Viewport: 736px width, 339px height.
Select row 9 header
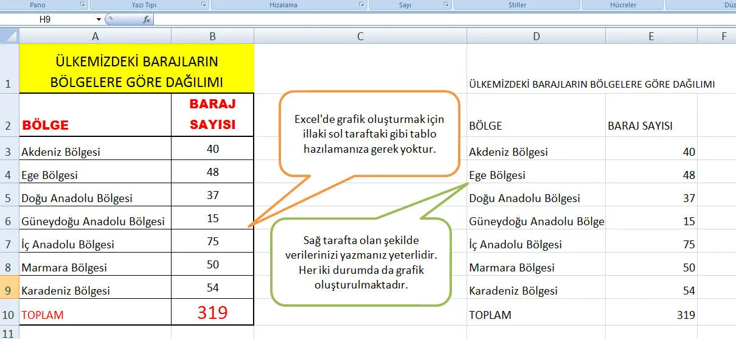pyautogui.click(x=9, y=290)
